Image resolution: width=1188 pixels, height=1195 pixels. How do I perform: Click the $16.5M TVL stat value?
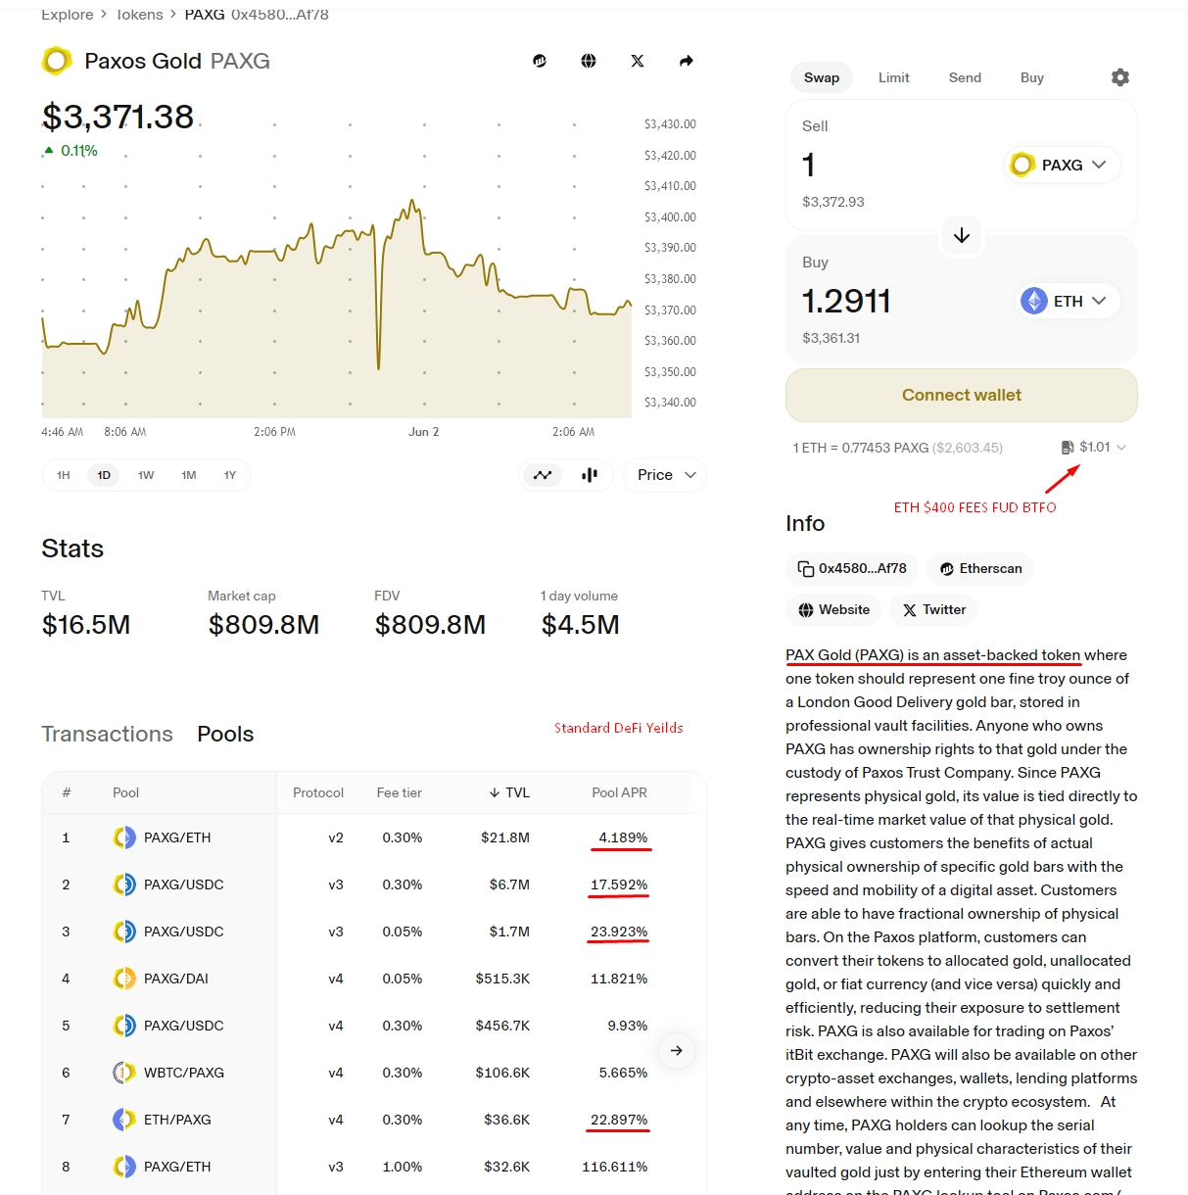pos(86,625)
